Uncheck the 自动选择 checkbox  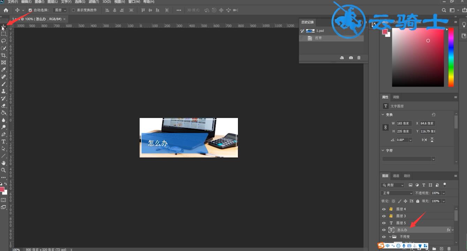tap(30, 10)
